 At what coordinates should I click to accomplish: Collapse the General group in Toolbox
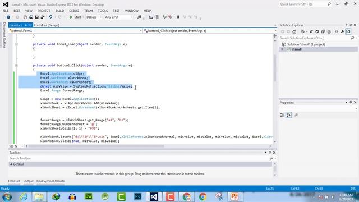coord(11,164)
